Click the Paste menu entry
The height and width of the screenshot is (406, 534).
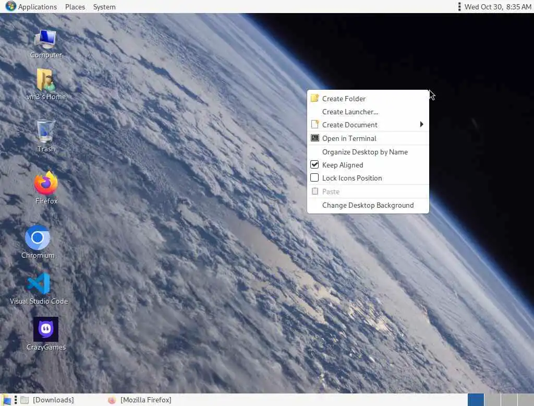pyautogui.click(x=368, y=192)
